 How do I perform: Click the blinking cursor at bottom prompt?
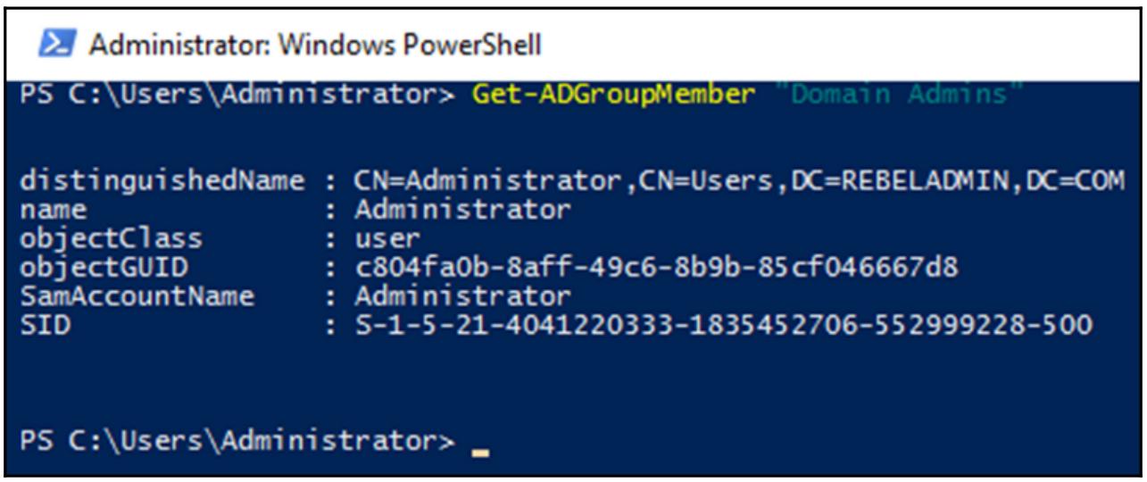(x=481, y=452)
